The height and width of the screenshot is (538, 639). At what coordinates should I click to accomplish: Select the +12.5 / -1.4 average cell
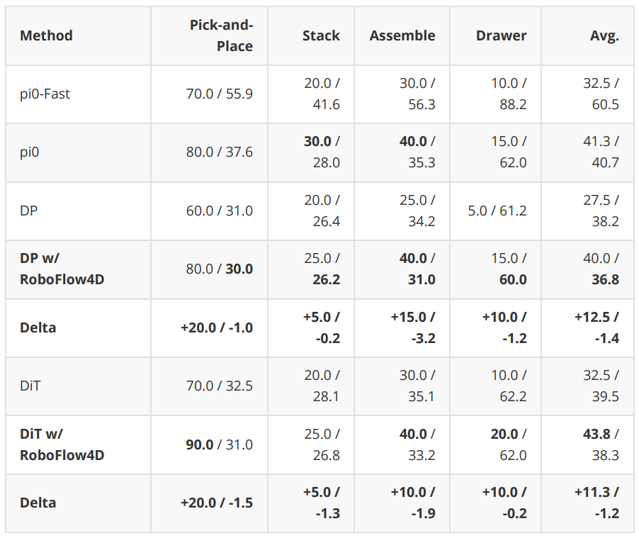[596, 327]
